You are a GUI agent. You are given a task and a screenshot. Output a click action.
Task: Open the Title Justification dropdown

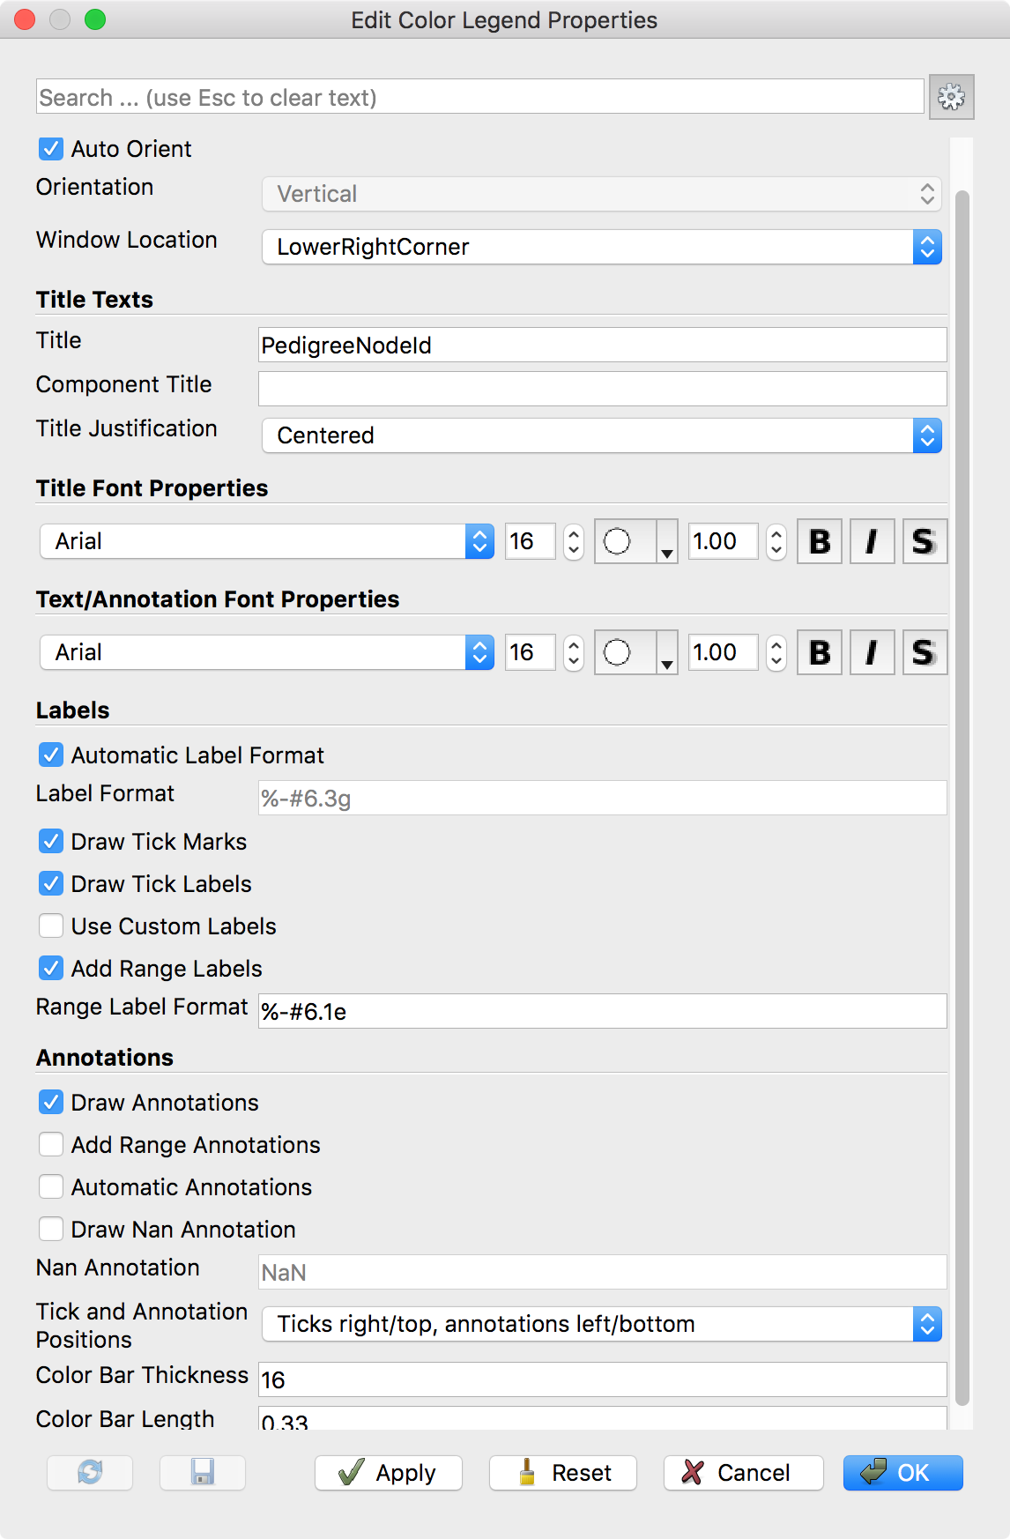pos(601,435)
